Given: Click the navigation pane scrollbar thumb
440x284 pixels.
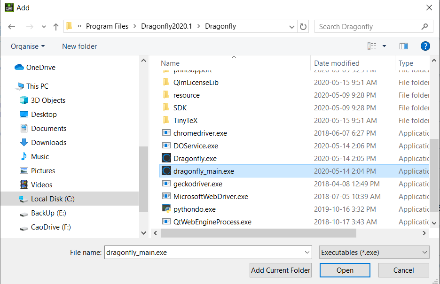Looking at the screenshot, I should pos(144,179).
